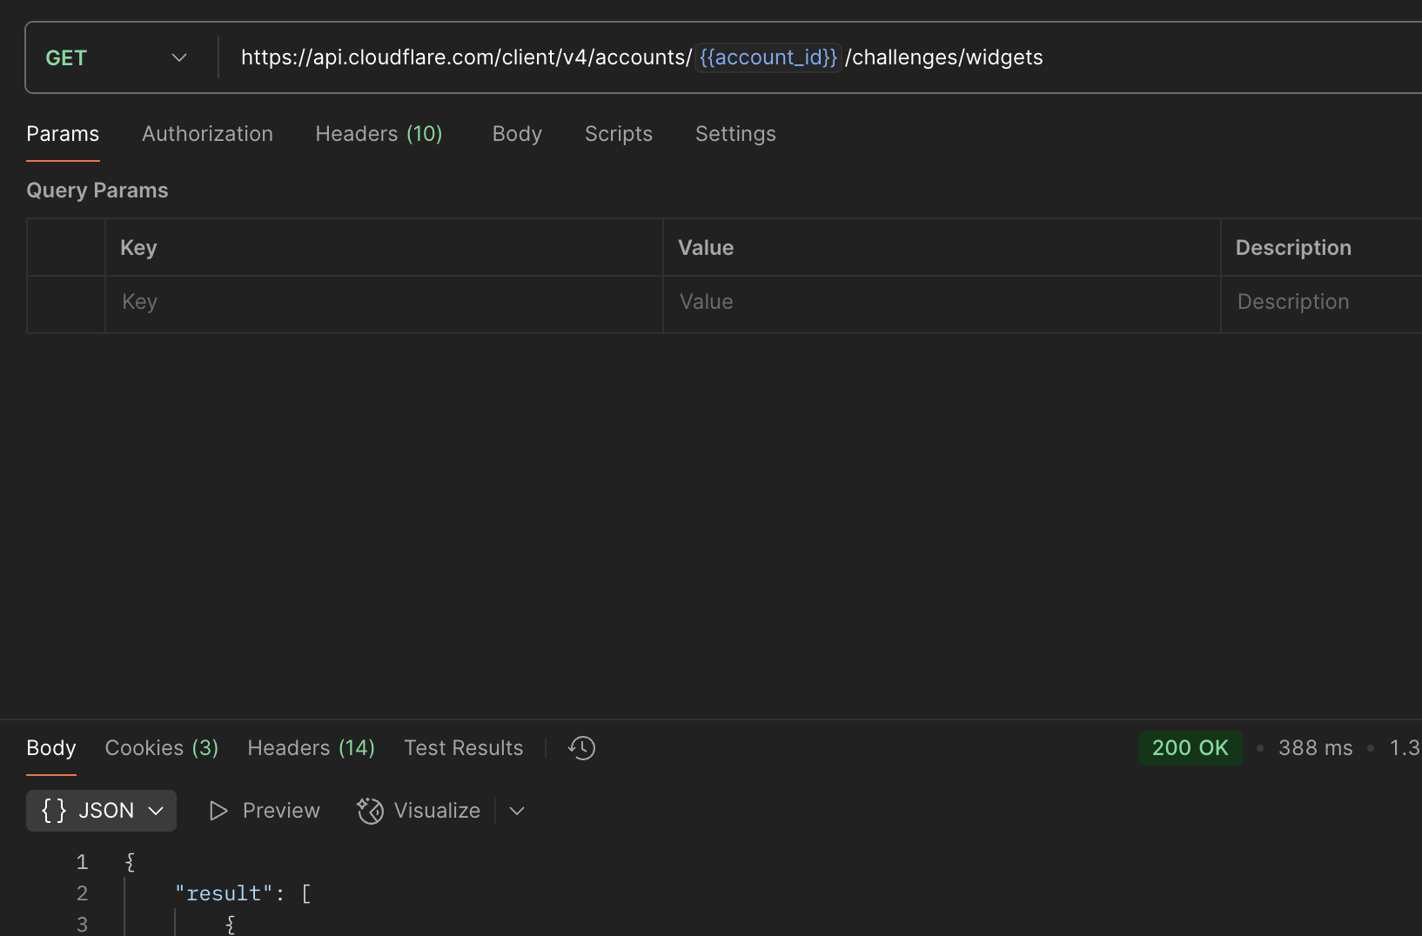Switch to the Authorization tab

[x=207, y=134]
